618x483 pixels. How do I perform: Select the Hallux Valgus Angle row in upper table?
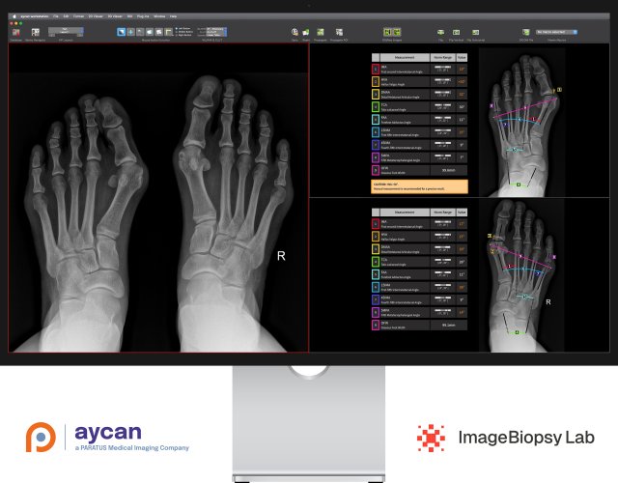click(x=419, y=81)
